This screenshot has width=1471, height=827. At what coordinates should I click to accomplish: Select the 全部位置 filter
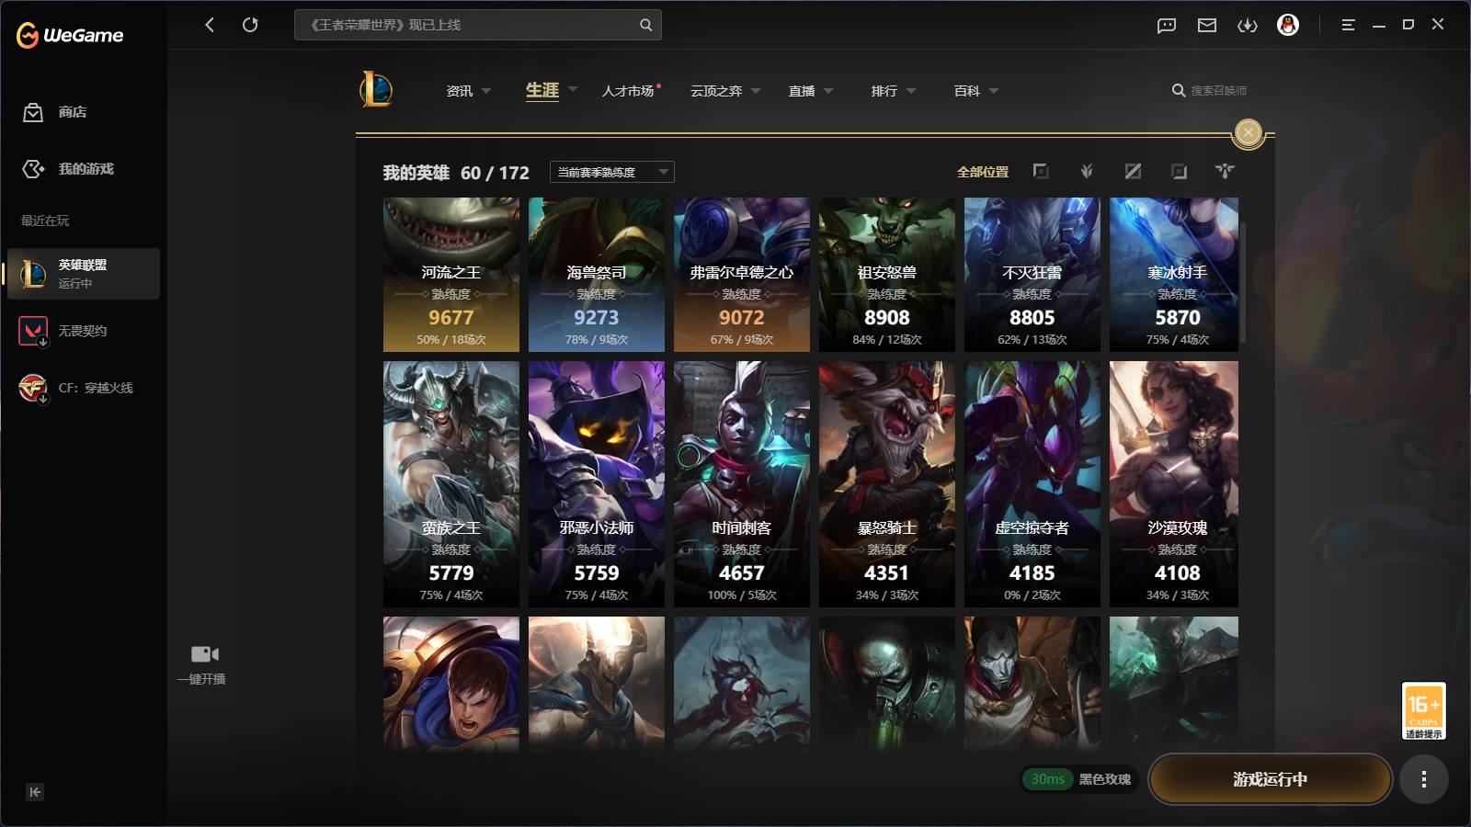[x=983, y=172]
